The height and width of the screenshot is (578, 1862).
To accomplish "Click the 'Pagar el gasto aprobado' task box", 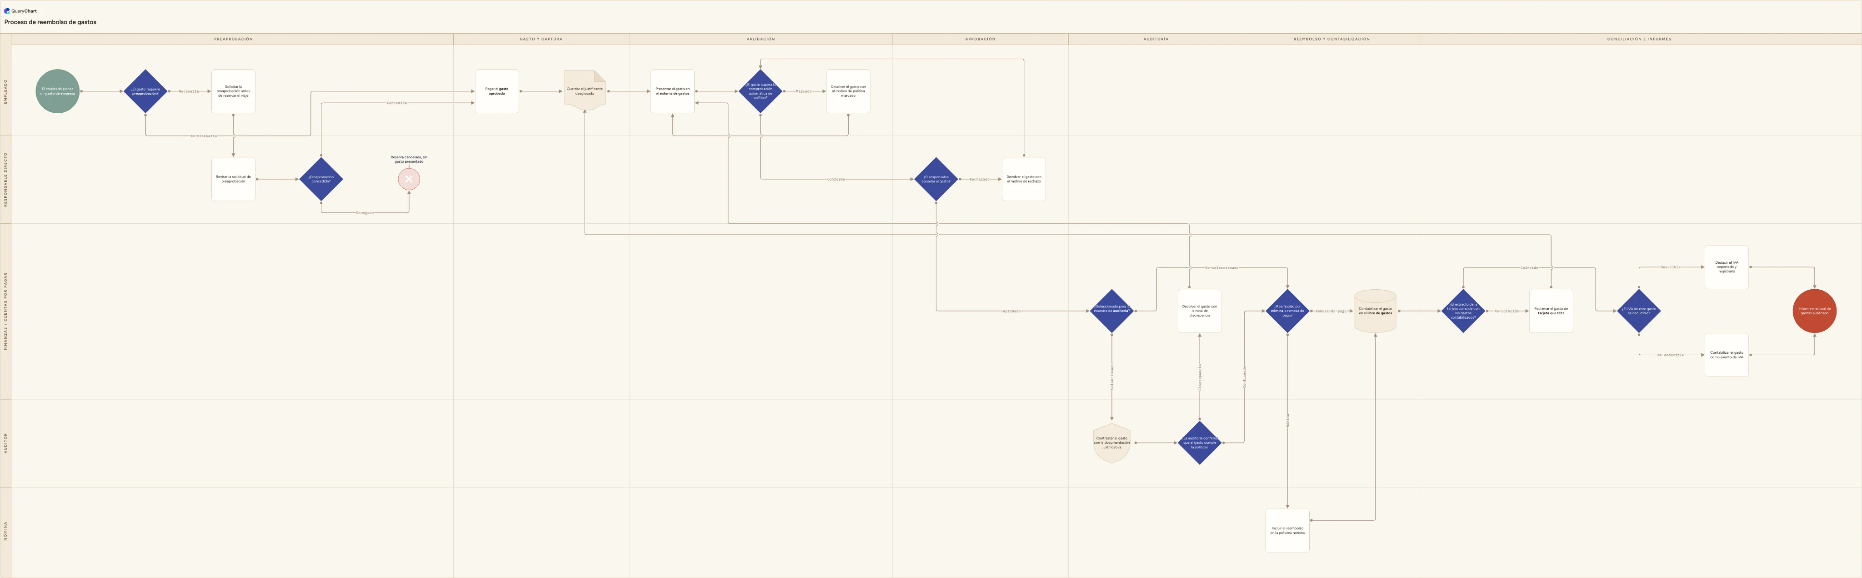I will click(496, 91).
